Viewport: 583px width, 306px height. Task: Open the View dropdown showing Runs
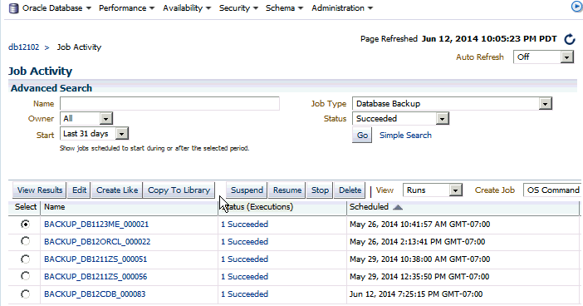coord(433,190)
